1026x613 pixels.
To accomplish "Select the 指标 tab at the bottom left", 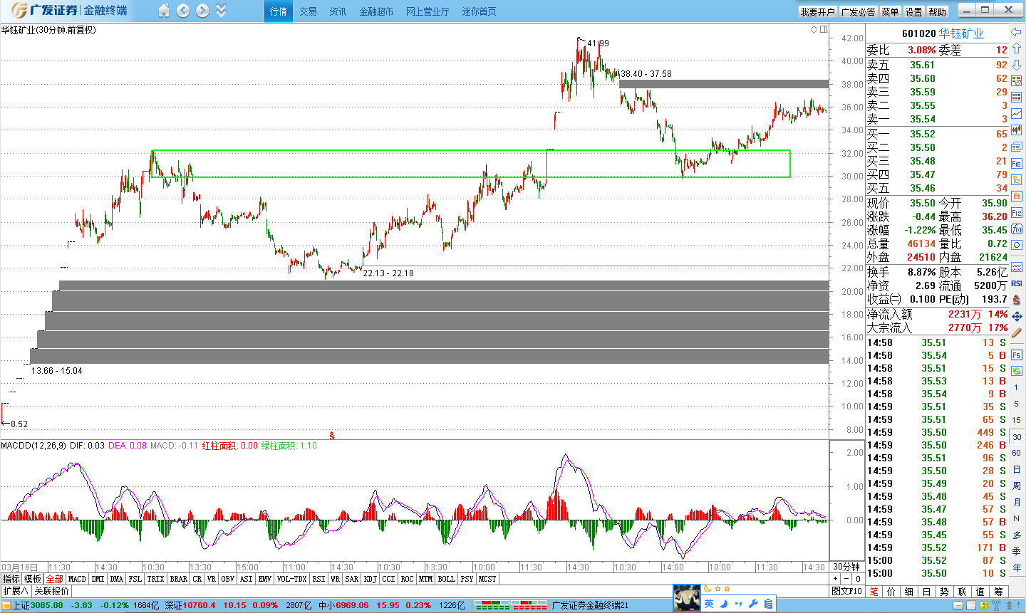I will click(x=11, y=579).
